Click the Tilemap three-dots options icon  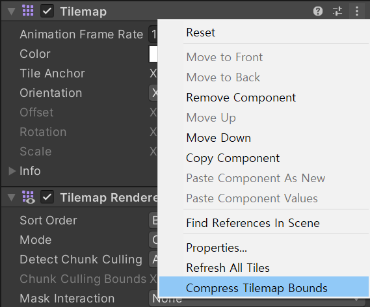point(357,11)
